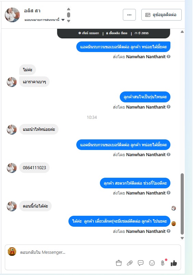Open saved replies speech bubble icon
Screen dimensions: 193x275
(141, 263)
